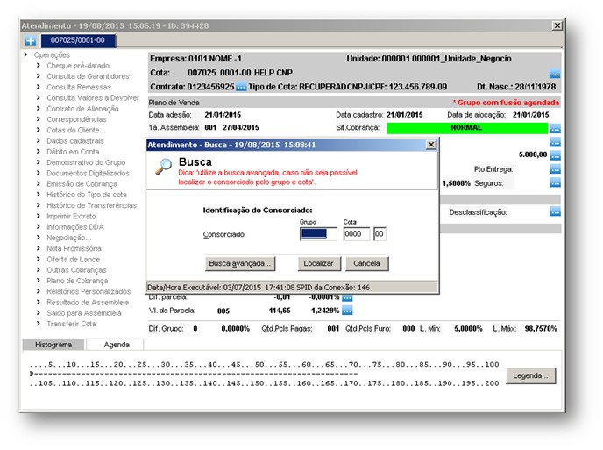Click the magnifier Busca icon
Image resolution: width=603 pixels, height=450 pixels.
pyautogui.click(x=163, y=167)
